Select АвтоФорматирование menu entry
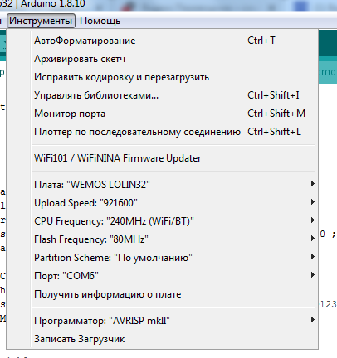337x358 pixels. (174, 41)
